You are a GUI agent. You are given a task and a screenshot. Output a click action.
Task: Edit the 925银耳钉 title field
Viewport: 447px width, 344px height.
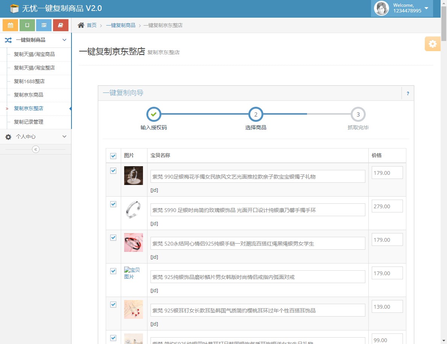(258, 311)
